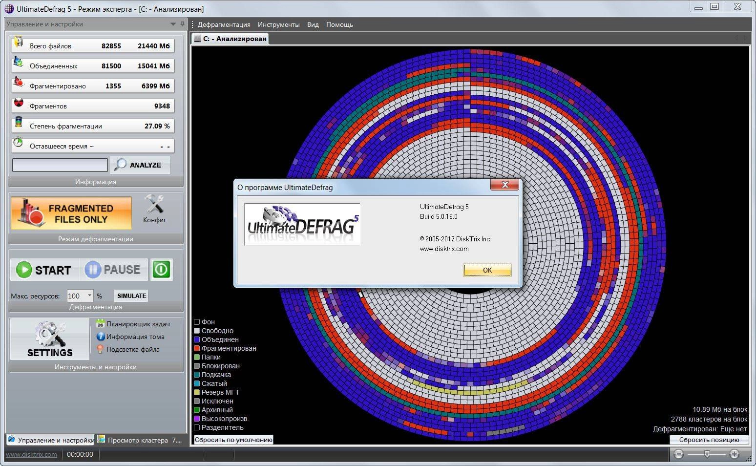Toggle the Блокирован legend box

point(197,366)
